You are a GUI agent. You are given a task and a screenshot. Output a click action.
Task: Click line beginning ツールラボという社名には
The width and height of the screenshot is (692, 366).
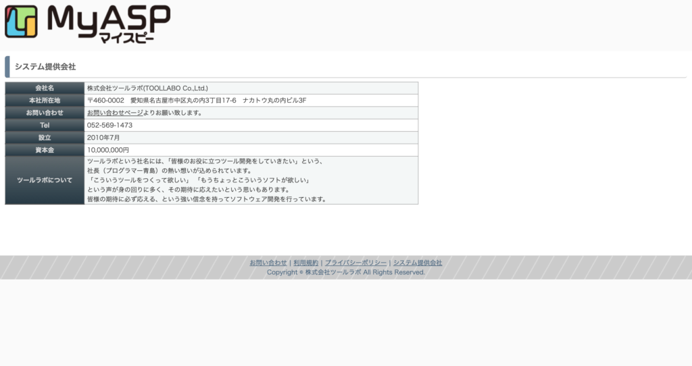(205, 161)
